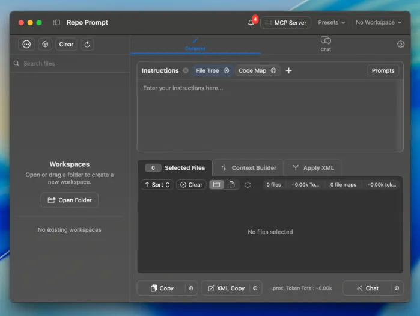The width and height of the screenshot is (420, 316).
Task: Click the dashed-square auto-select icon
Action: [x=248, y=185]
